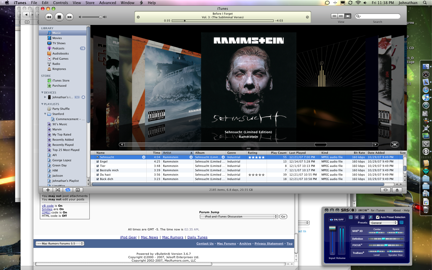Click Go button beside Forum Jump

(x=283, y=217)
